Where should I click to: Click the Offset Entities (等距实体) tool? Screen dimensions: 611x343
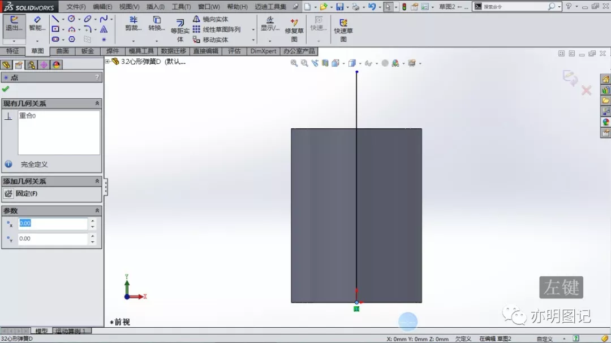(x=180, y=30)
